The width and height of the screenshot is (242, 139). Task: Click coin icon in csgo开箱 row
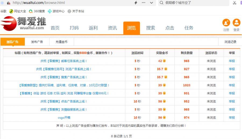click(x=164, y=117)
